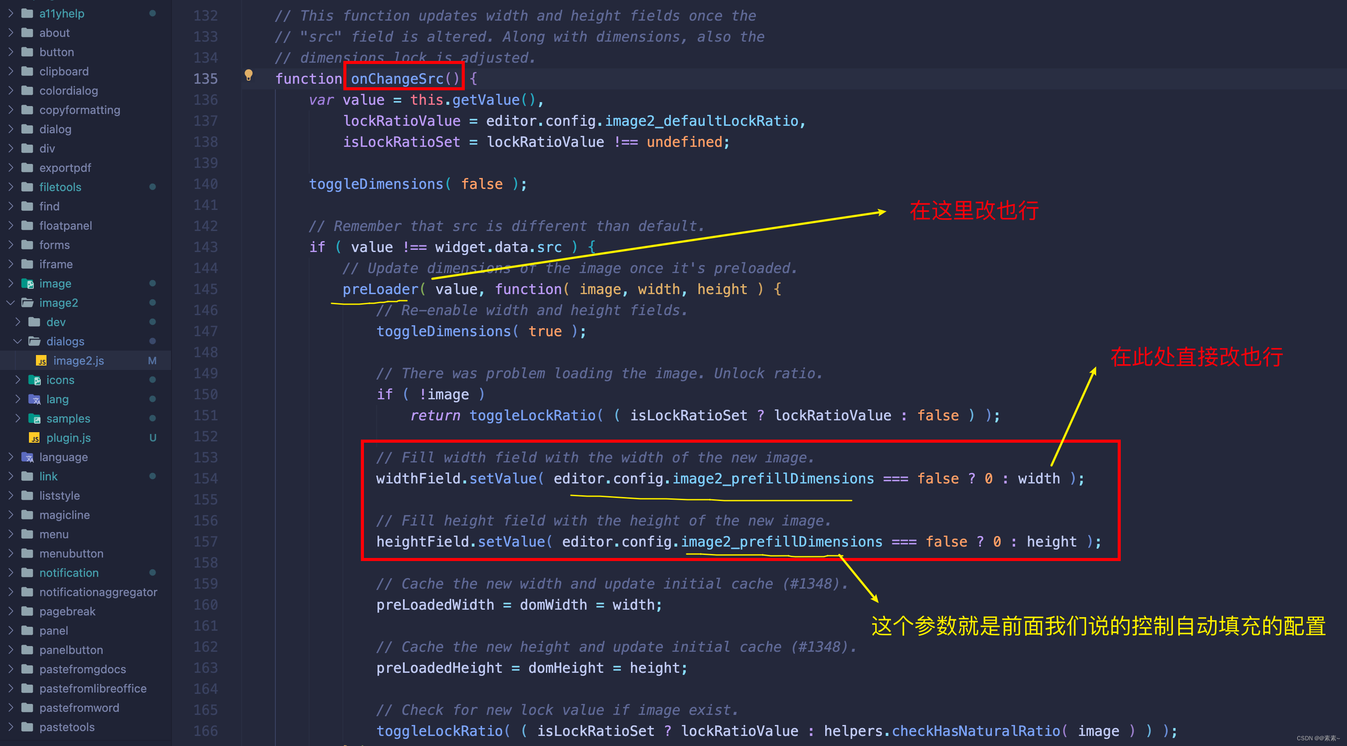The height and width of the screenshot is (746, 1347).
Task: Click the JS file icon of image2.js
Action: (x=41, y=361)
